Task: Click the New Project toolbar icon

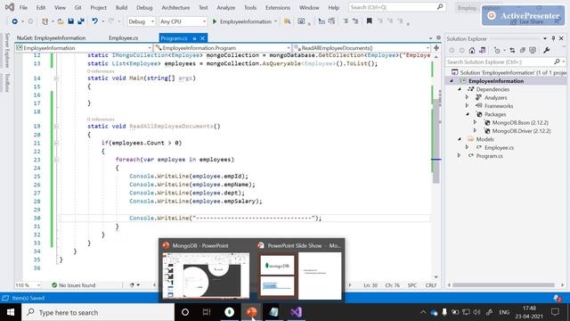Action: click(45, 21)
